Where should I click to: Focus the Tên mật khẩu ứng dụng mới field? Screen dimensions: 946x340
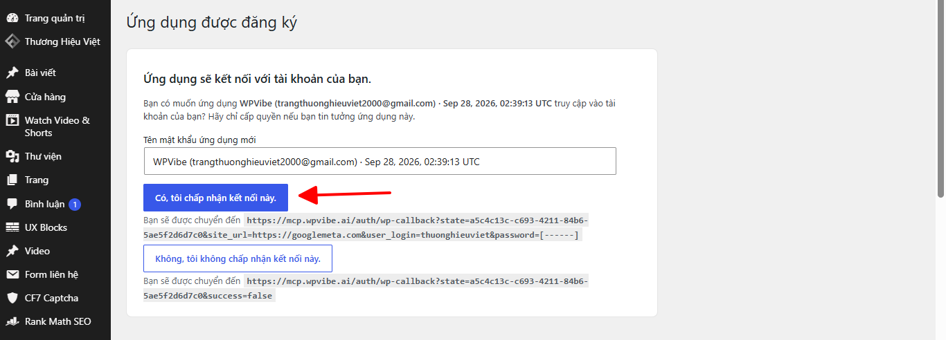[x=380, y=161]
